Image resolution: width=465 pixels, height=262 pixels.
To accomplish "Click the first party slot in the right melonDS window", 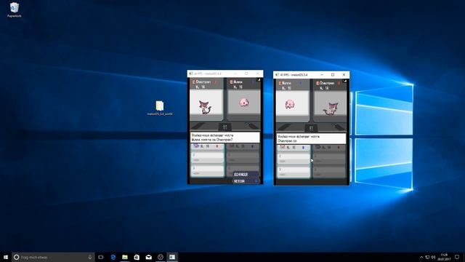I will point(293,148).
